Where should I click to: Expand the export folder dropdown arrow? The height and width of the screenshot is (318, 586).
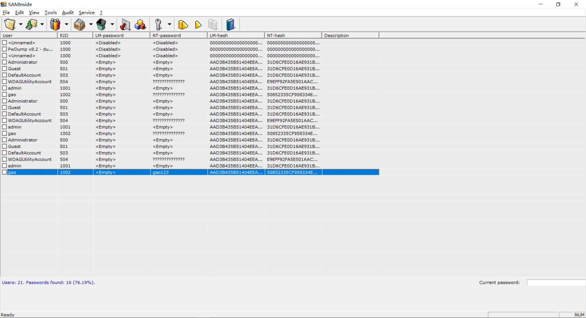coord(42,24)
